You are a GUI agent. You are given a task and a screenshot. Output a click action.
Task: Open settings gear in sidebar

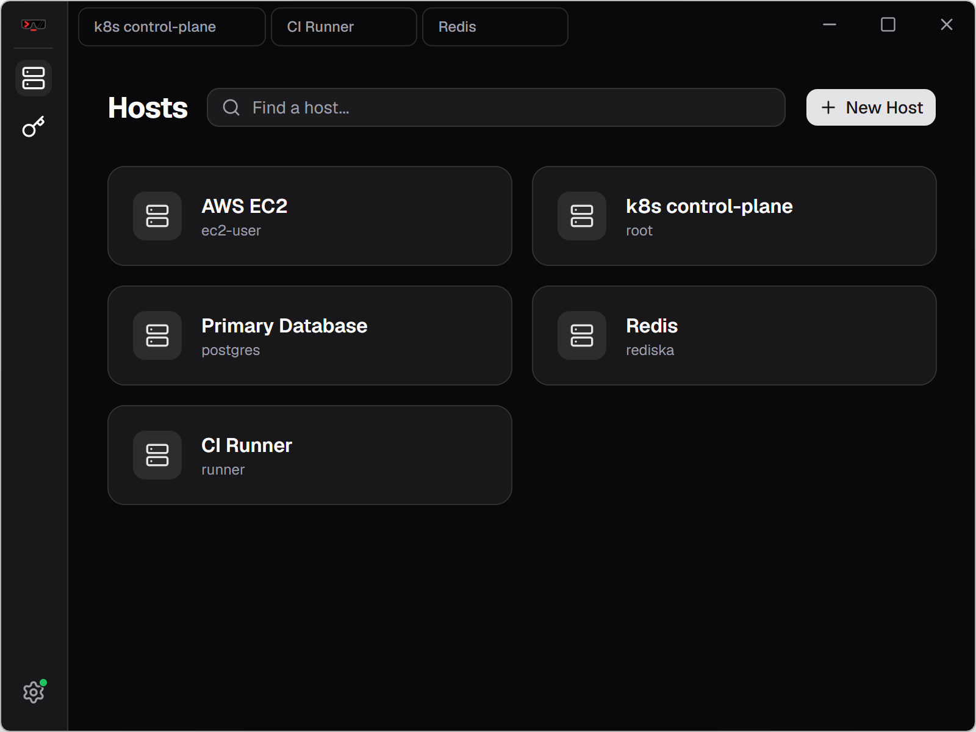pyautogui.click(x=34, y=692)
